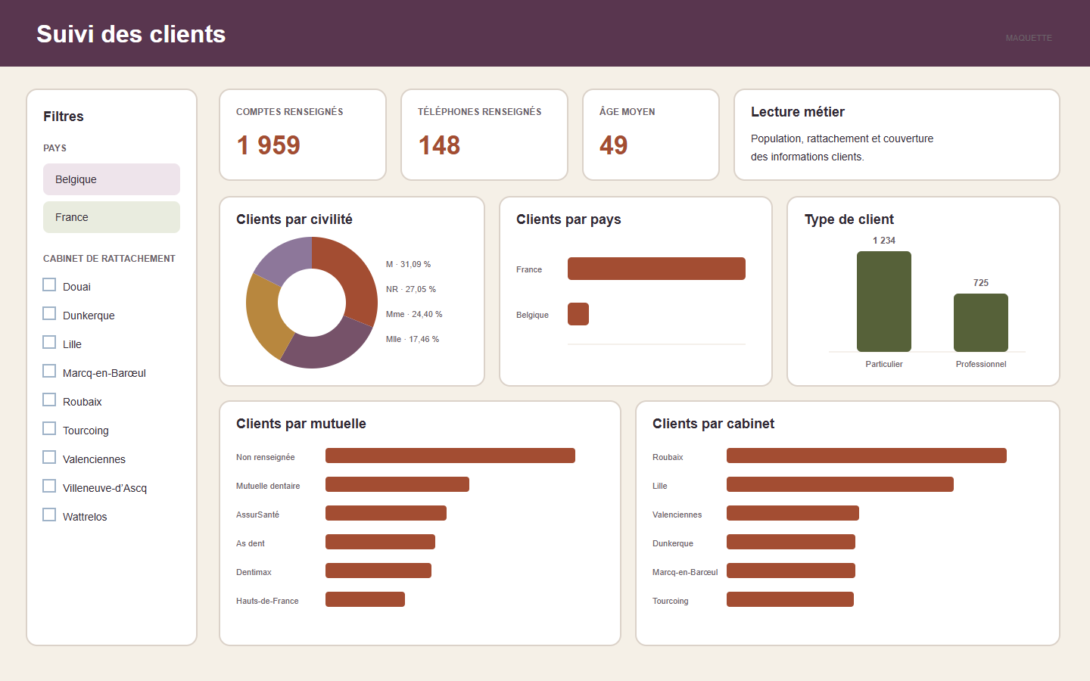The width and height of the screenshot is (1090, 681).
Task: Check the Roubaix checkbox in filters
Action: coord(49,400)
